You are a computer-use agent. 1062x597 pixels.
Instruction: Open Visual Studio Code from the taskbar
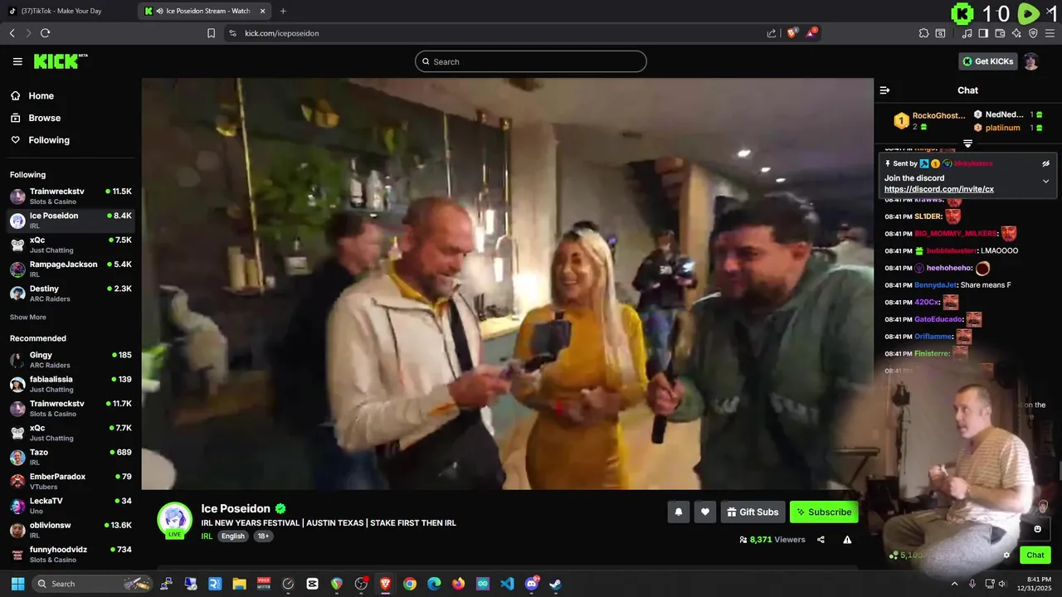(507, 584)
